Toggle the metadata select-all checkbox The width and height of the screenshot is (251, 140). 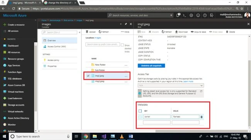click(140, 111)
